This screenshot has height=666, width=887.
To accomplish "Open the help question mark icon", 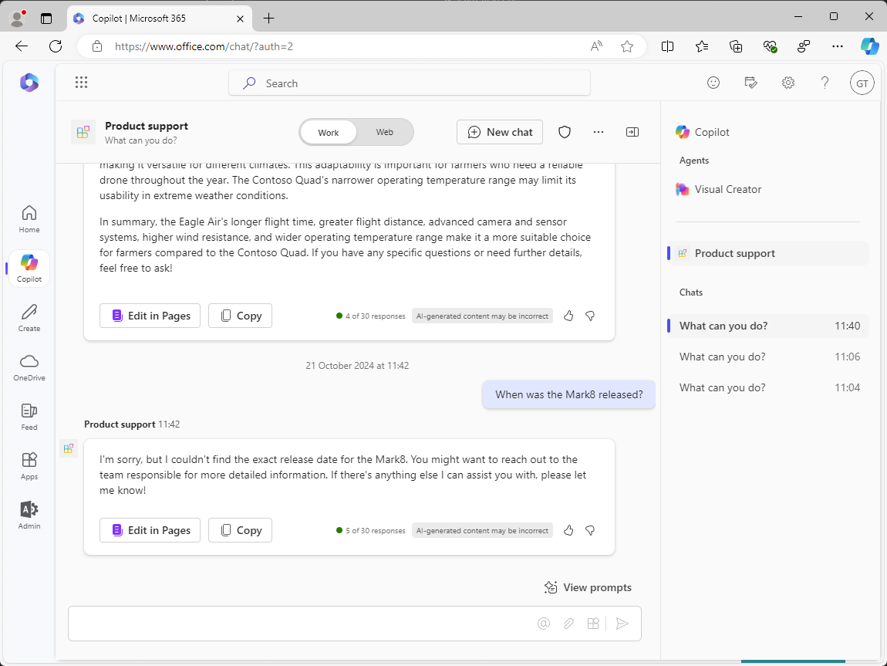I will pos(825,83).
